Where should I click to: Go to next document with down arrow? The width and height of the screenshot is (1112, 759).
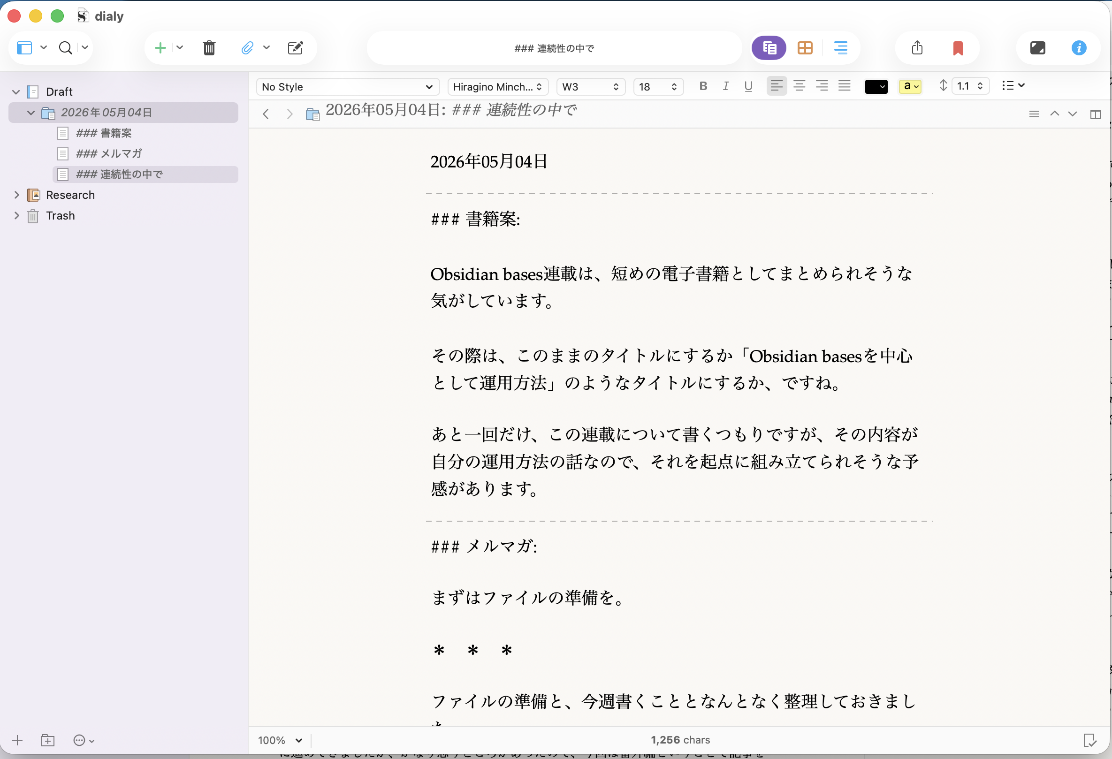(x=1072, y=114)
